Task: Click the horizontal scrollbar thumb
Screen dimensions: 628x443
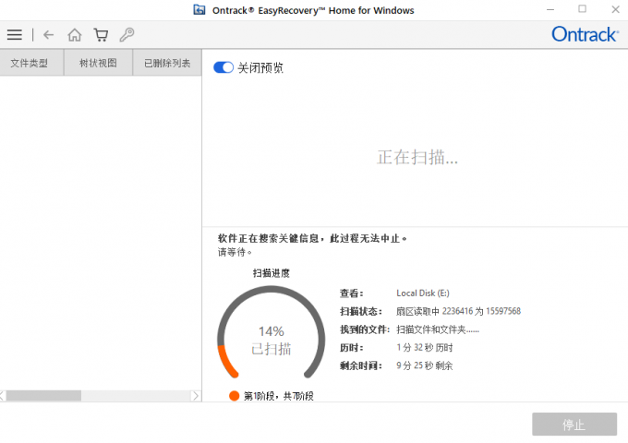Action: (43, 396)
